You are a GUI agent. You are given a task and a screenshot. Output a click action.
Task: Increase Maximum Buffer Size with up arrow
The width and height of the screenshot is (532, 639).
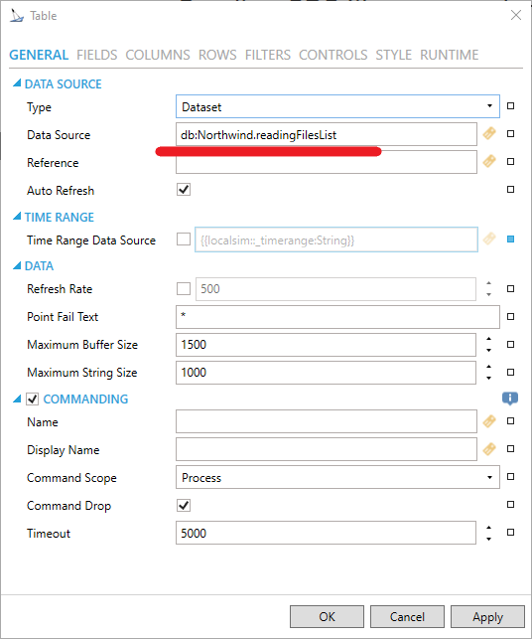[489, 339]
